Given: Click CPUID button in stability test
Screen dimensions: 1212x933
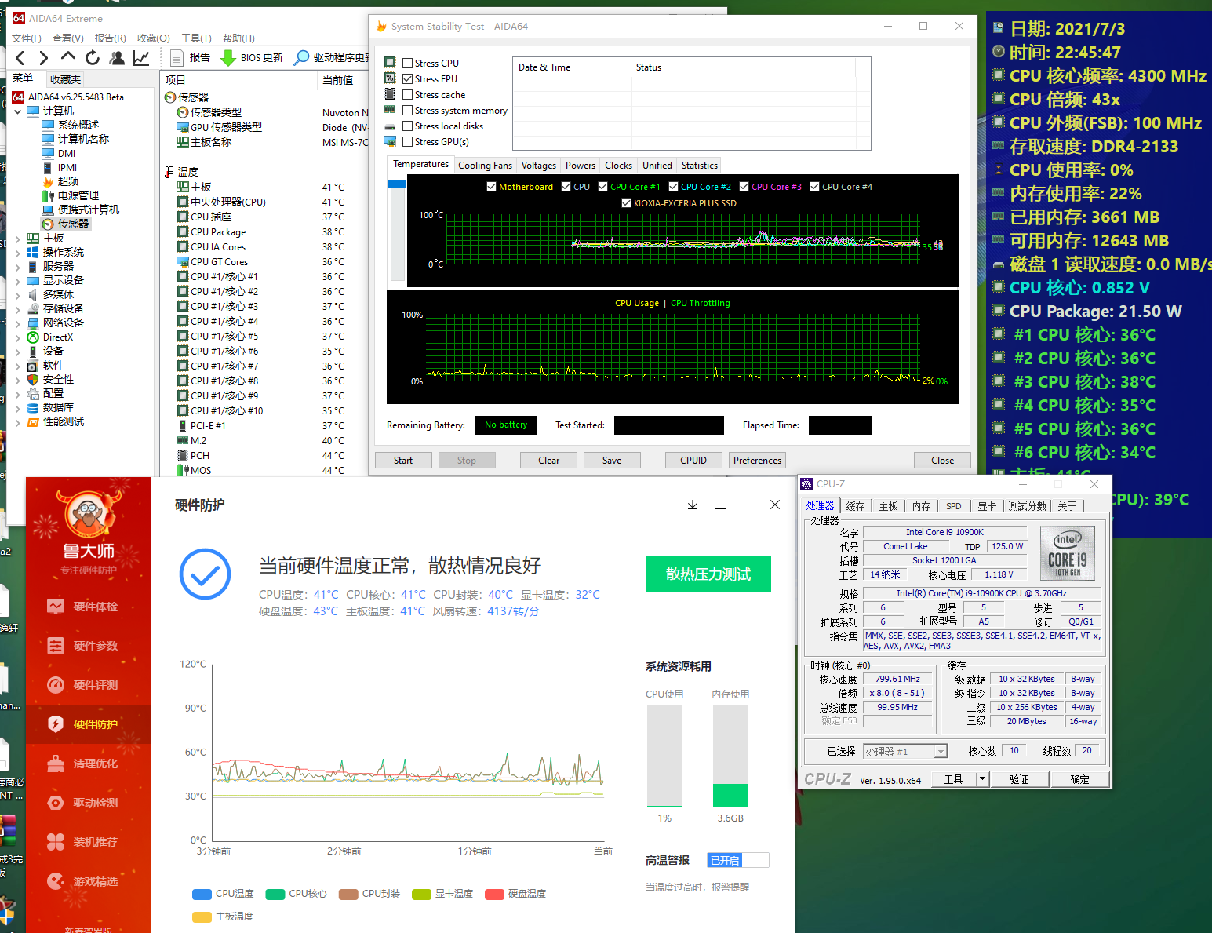Looking at the screenshot, I should tap(693, 461).
